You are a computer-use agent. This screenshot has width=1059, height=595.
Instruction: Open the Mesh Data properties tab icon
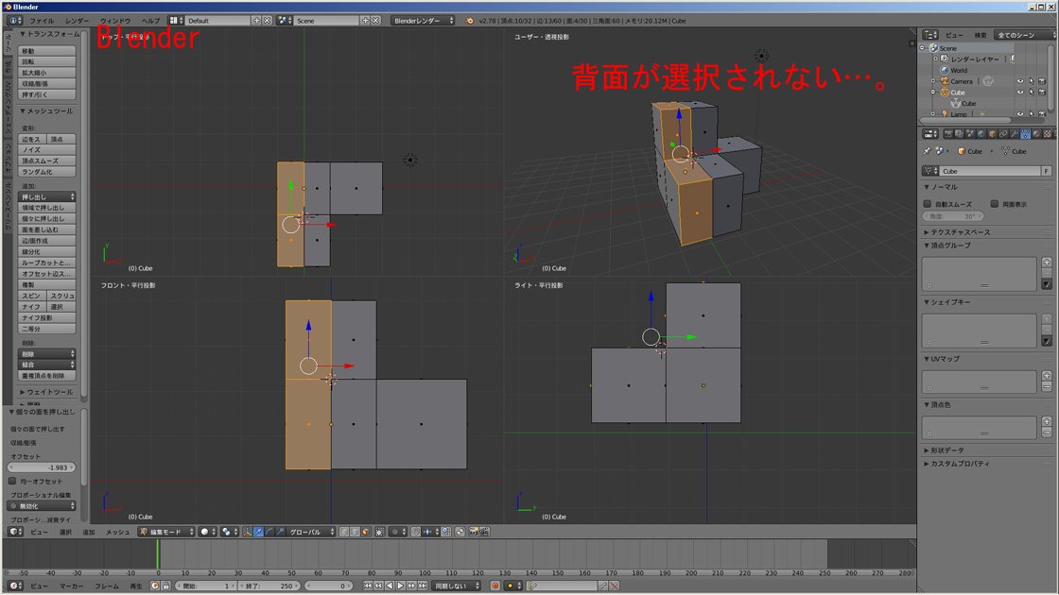[x=1025, y=134]
